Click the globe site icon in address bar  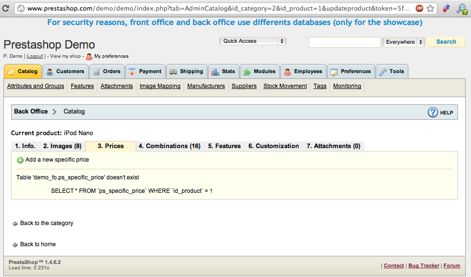(21, 8)
